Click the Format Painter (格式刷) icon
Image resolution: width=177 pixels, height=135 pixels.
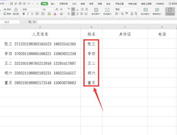16,11
